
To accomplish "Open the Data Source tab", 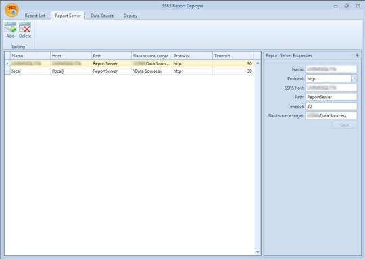I will click(102, 16).
